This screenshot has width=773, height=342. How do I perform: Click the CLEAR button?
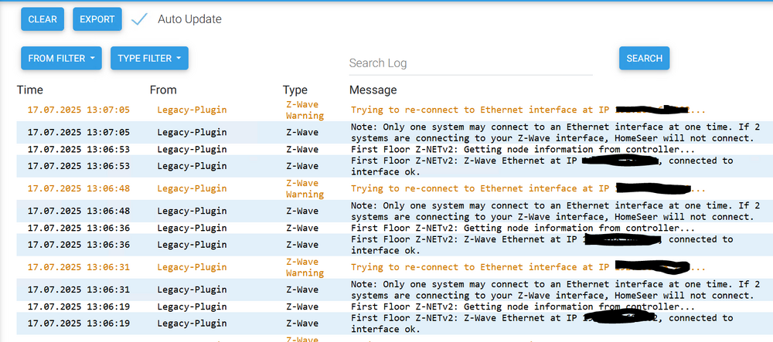pyautogui.click(x=43, y=19)
